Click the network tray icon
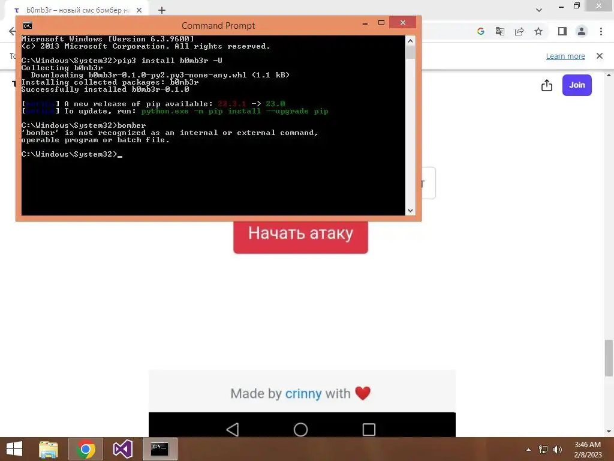The width and height of the screenshot is (614, 461). (543, 450)
